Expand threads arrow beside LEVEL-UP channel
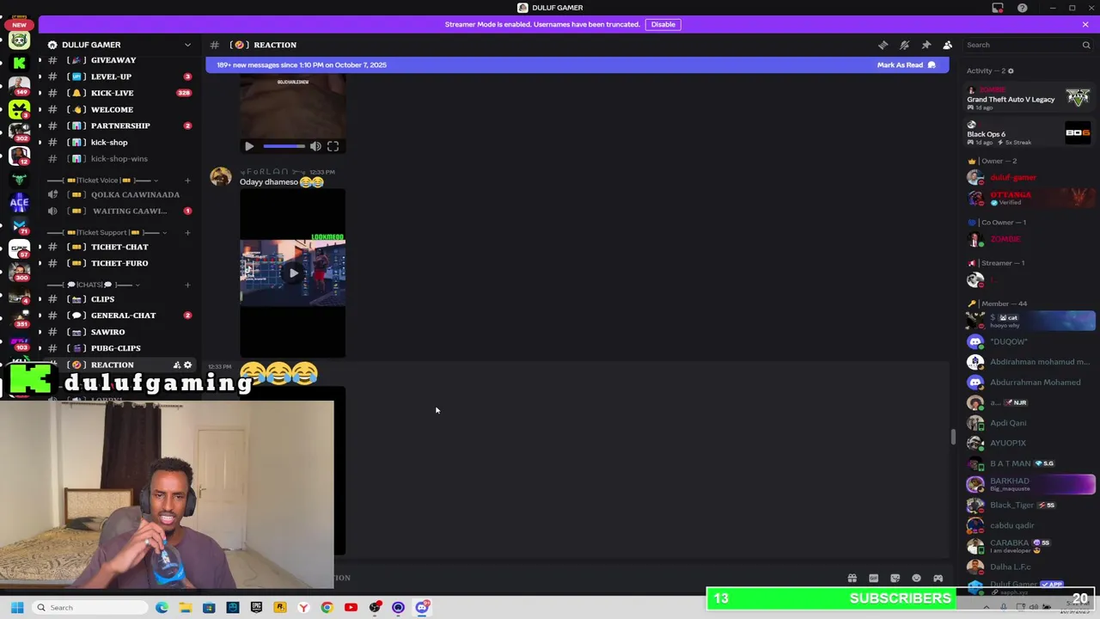This screenshot has height=619, width=1100. click(x=40, y=77)
